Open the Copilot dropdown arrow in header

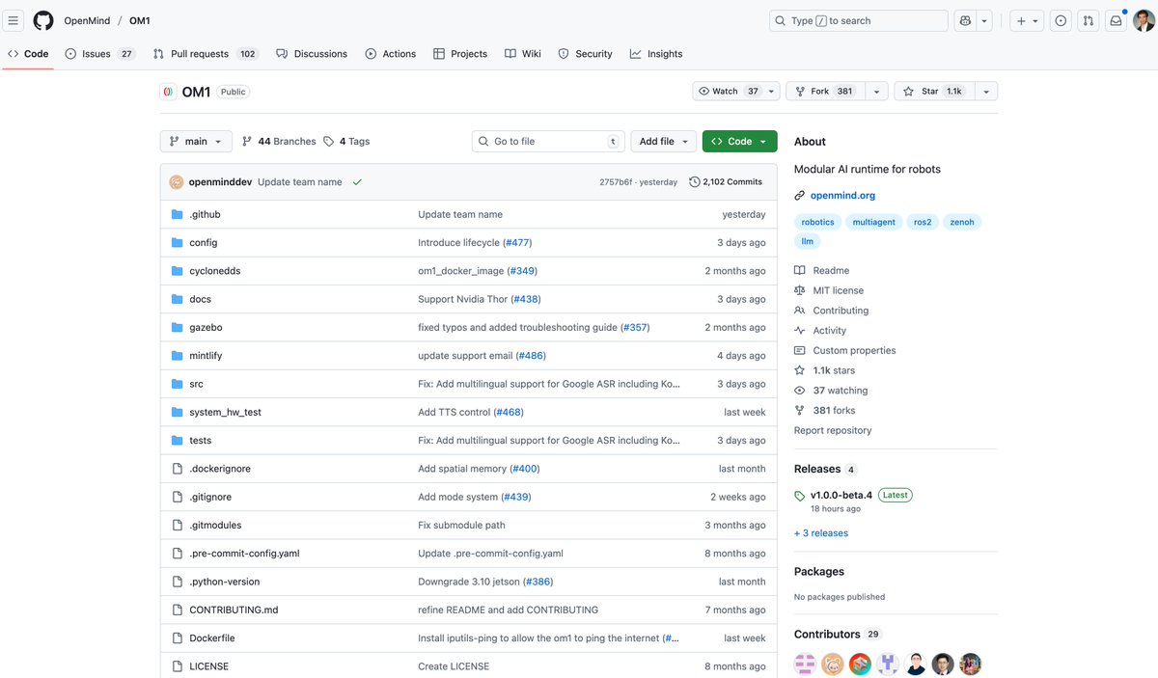[984, 20]
